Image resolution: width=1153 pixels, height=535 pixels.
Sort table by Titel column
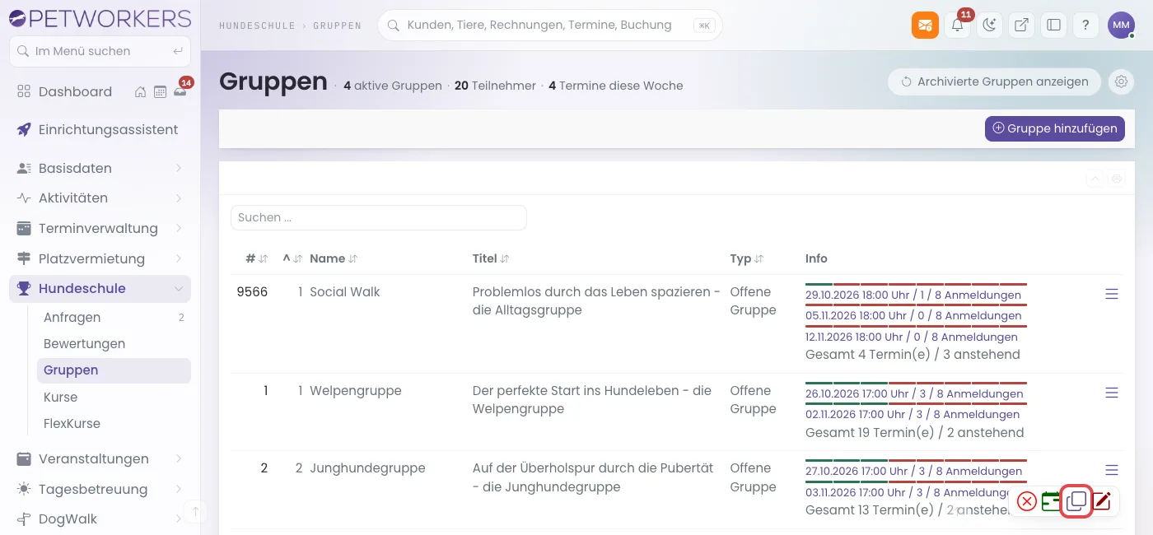pyautogui.click(x=491, y=258)
